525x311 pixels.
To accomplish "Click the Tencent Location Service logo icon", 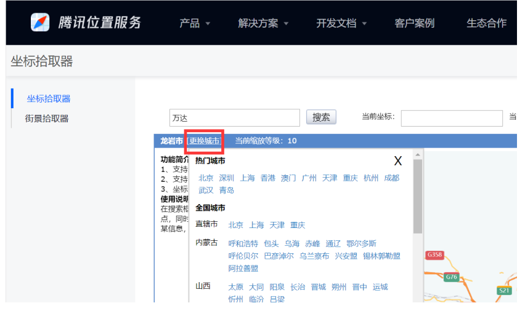I will 40,23.
